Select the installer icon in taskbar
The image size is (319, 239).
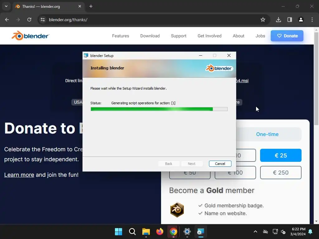click(201, 232)
